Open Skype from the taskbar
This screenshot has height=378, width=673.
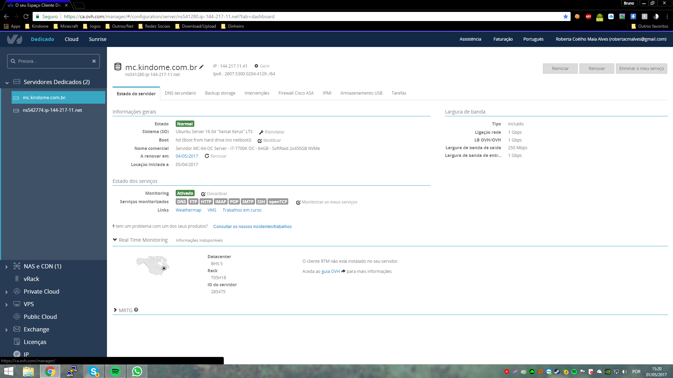point(94,371)
